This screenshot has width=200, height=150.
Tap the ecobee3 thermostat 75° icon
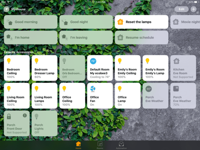[x=93, y=61]
